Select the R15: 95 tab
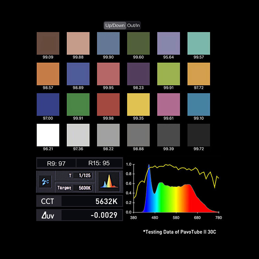The width and height of the screenshot is (259, 259). [99, 163]
